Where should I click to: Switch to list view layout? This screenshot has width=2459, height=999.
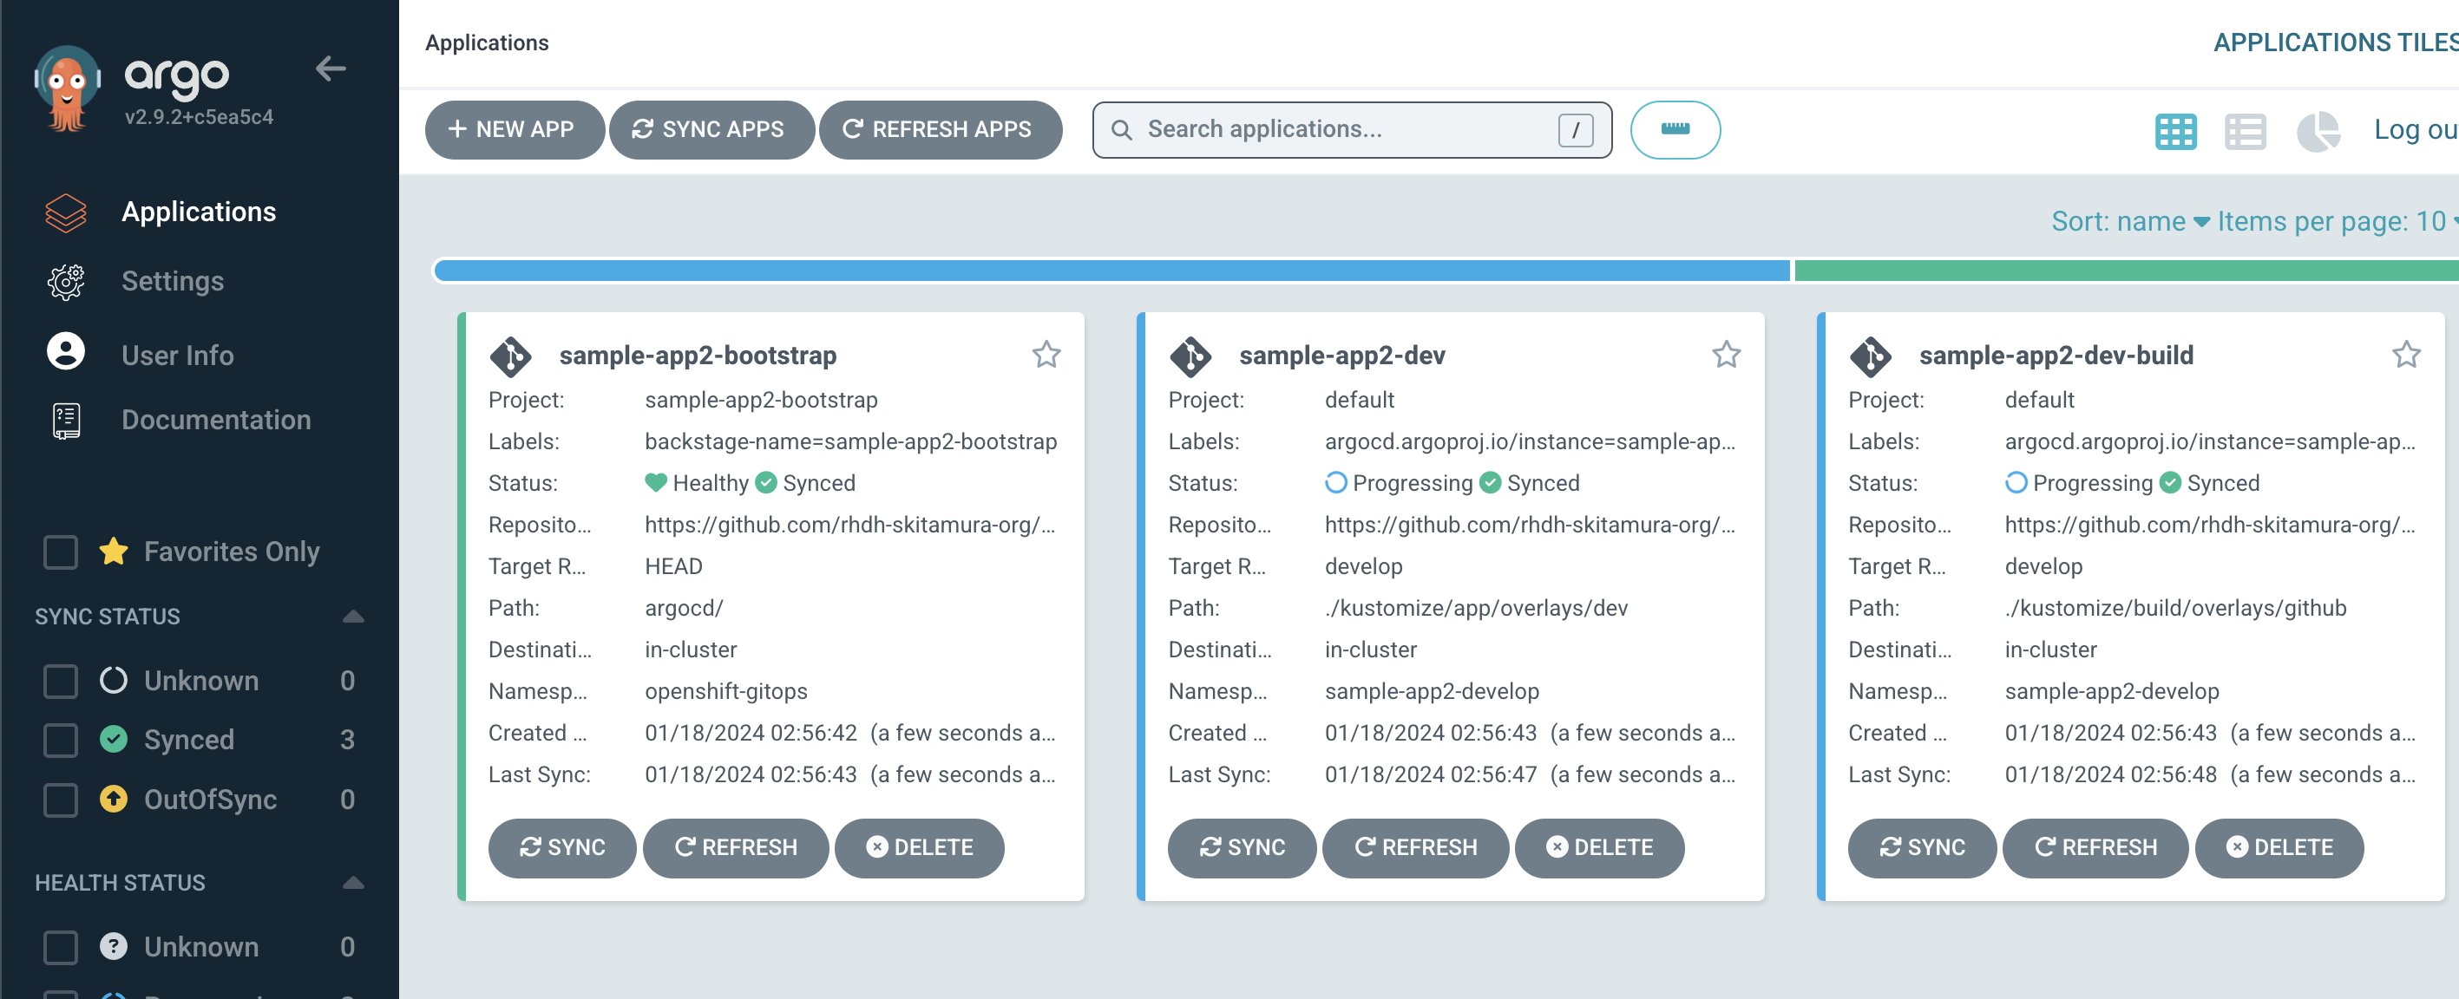pos(2244,131)
